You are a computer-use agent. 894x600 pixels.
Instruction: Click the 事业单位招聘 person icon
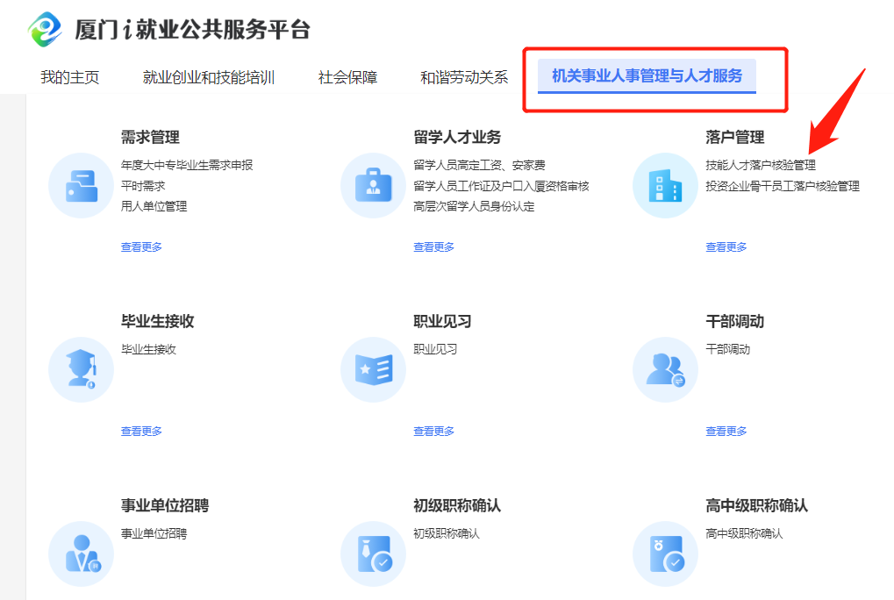[x=82, y=554]
